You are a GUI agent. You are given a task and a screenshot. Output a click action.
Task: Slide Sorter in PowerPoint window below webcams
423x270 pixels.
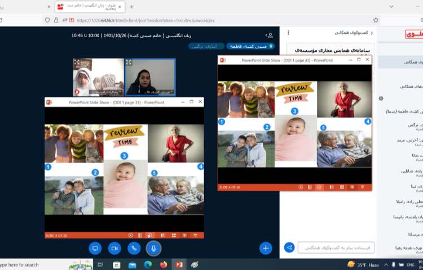pos(174,235)
